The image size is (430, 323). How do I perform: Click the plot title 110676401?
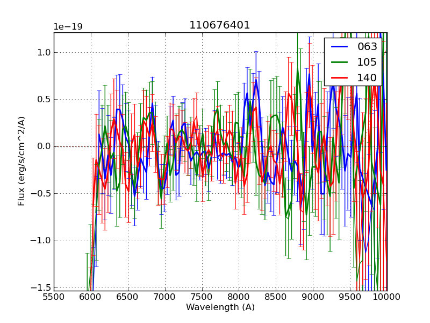pyautogui.click(x=220, y=25)
